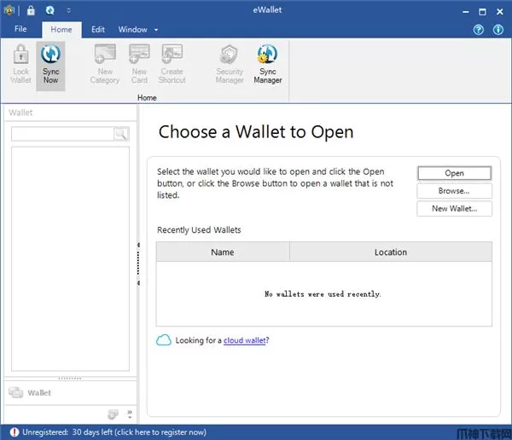Open the File menu
Viewport: 512px width, 440px height.
[x=20, y=29]
